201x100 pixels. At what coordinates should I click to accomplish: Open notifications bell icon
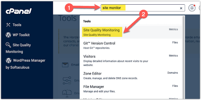[192, 8]
